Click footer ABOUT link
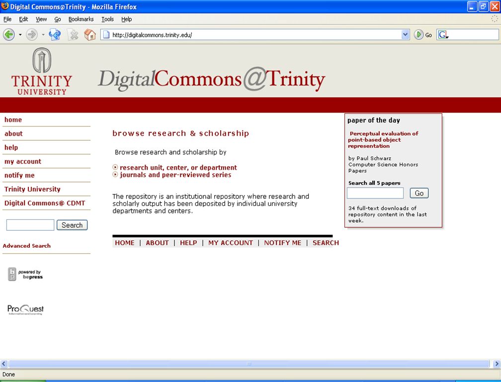Screen dimensions: 501x382 click(157, 243)
